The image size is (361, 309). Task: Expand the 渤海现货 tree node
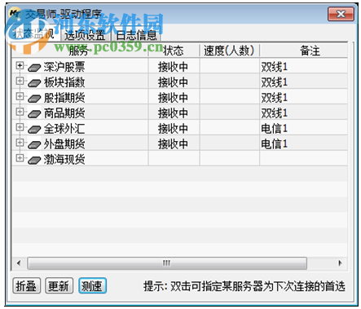tap(20, 158)
